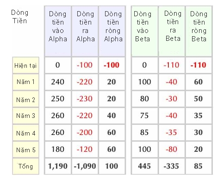Select the Alpha outflow cell showing -230

tap(85, 99)
